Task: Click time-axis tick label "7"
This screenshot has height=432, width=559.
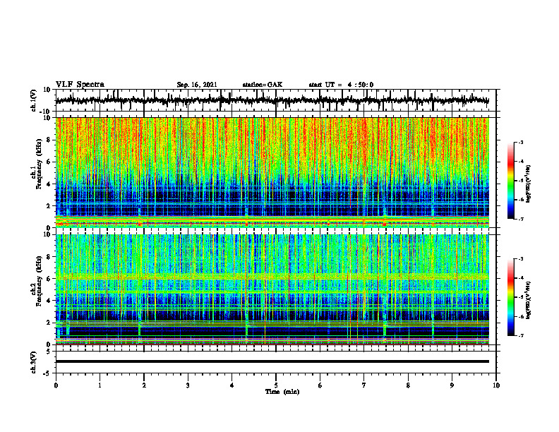Action: (x=364, y=385)
